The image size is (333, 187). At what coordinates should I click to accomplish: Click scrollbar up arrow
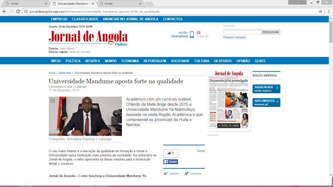tap(331, 19)
